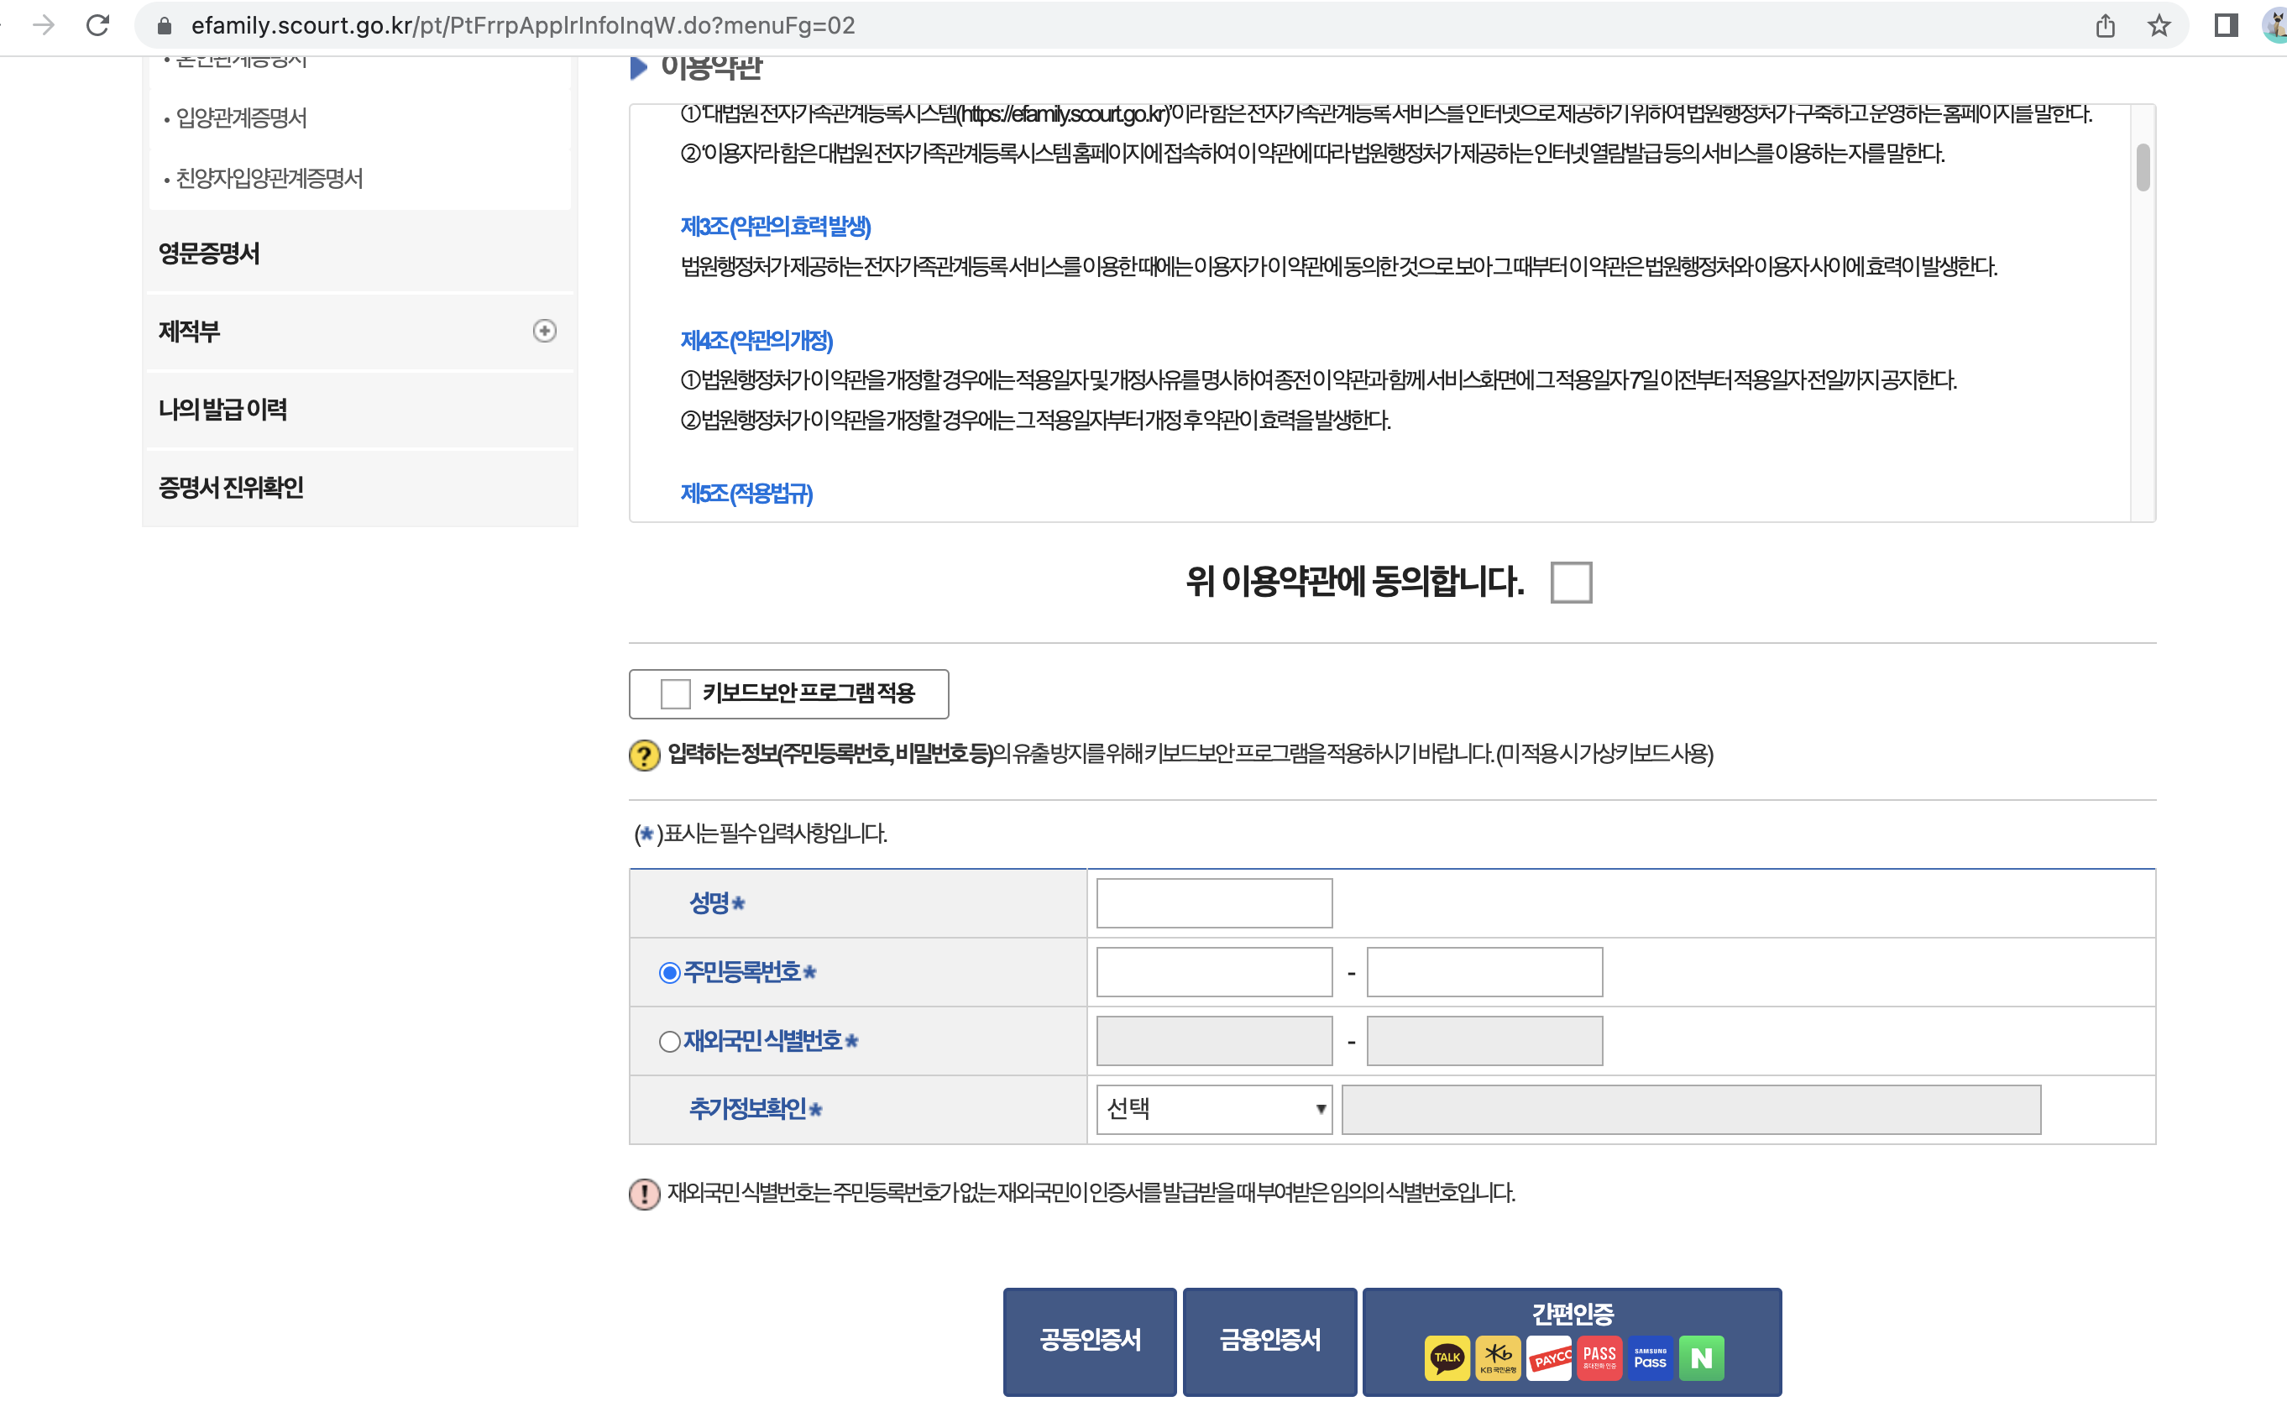Open the 추가정보확인 선택 dropdown
The width and height of the screenshot is (2287, 1412).
pyautogui.click(x=1213, y=1110)
